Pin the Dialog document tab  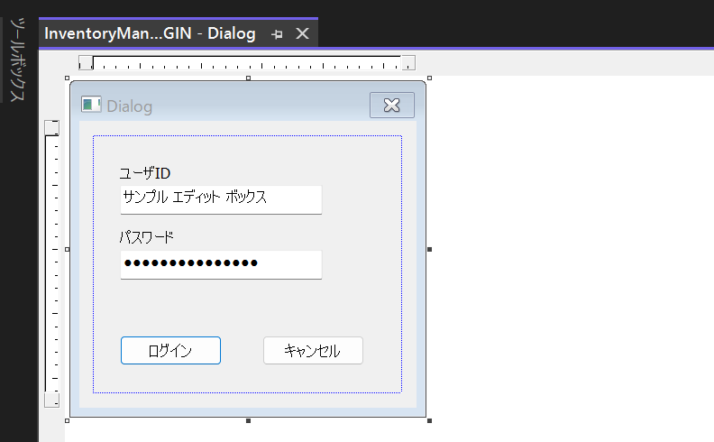pos(278,34)
